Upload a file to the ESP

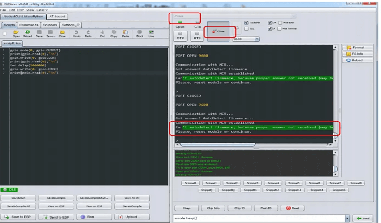[x=132, y=217]
